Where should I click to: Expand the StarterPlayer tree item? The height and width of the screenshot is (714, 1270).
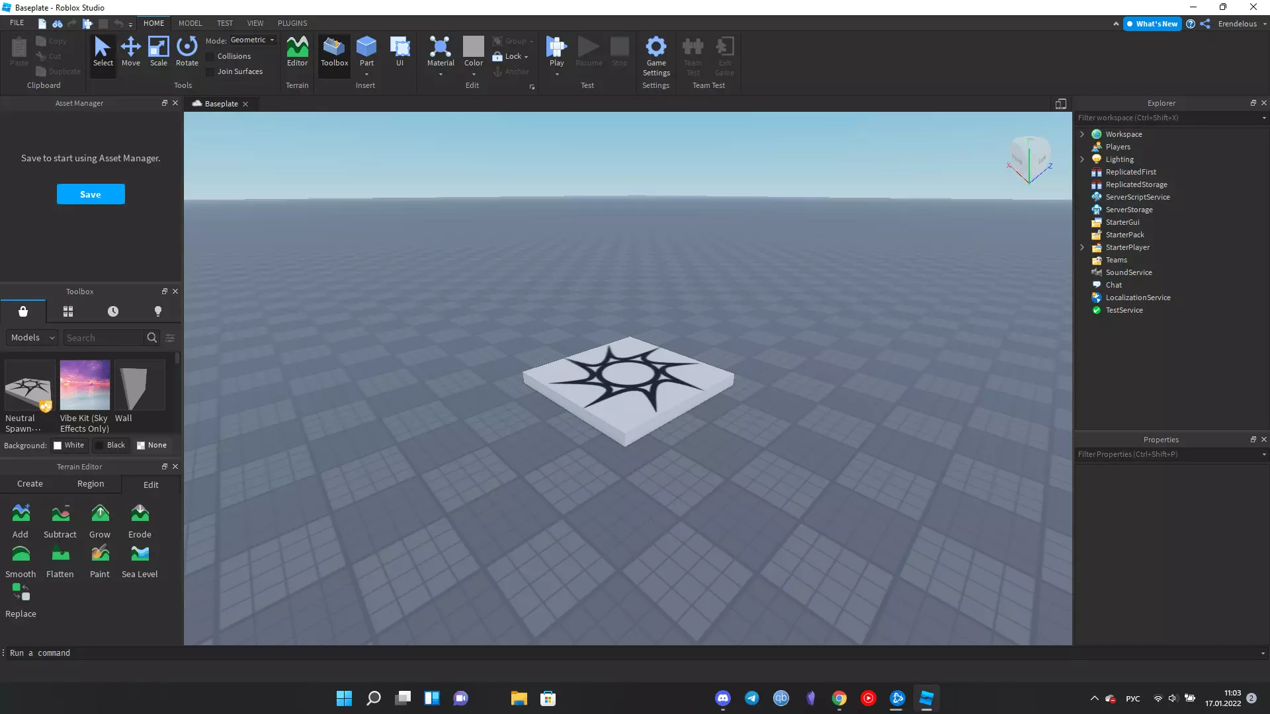[x=1081, y=247]
